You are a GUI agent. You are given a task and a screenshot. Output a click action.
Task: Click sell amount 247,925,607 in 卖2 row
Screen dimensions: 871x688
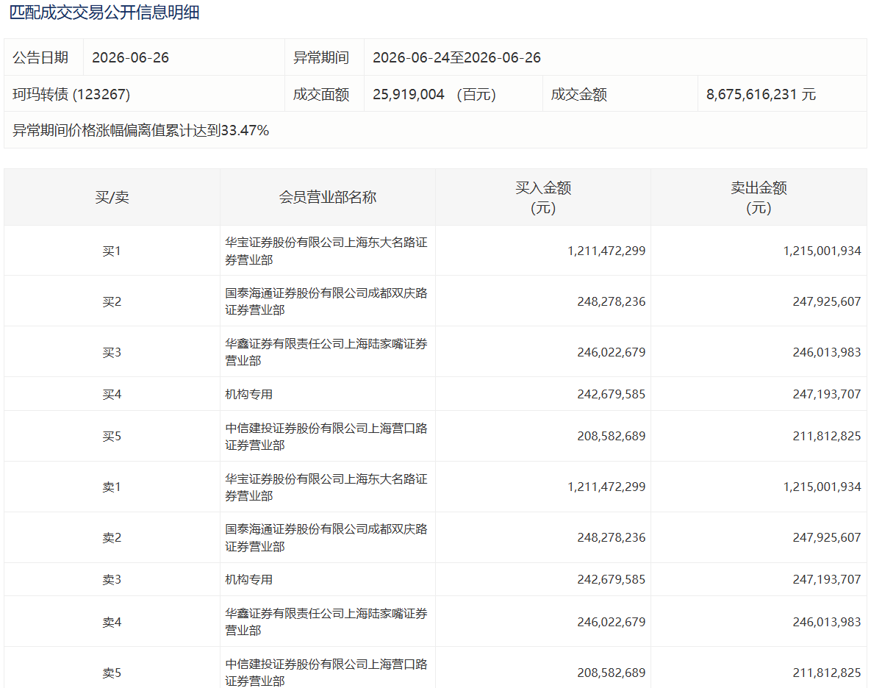[x=827, y=537]
